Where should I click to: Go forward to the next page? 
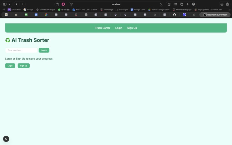pos(22,4)
